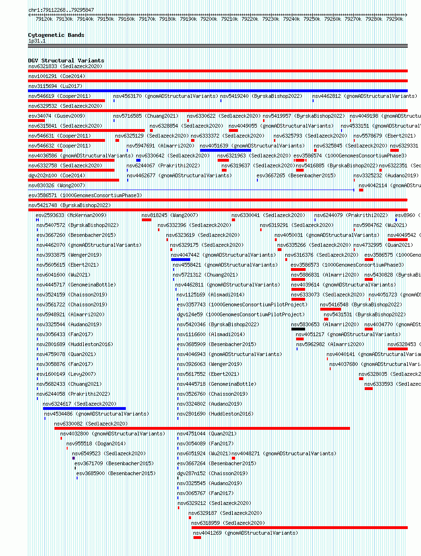The height and width of the screenshot is (556, 421).
Task: Click nsv546632 (Cooper2011) label
Action: 60,146
